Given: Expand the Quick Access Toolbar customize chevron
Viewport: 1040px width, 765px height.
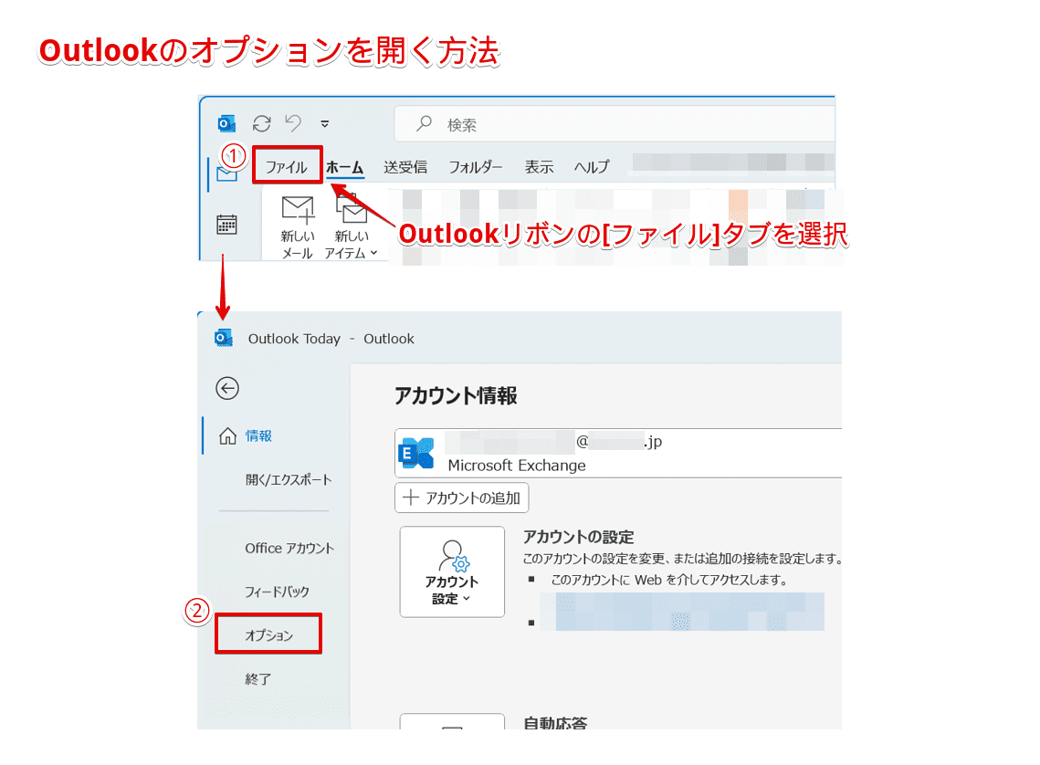Looking at the screenshot, I should (x=322, y=124).
